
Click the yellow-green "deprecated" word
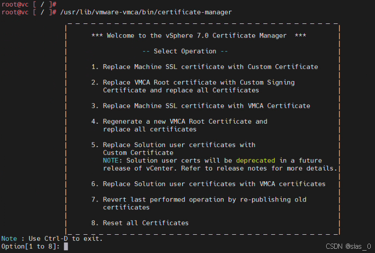click(x=255, y=161)
